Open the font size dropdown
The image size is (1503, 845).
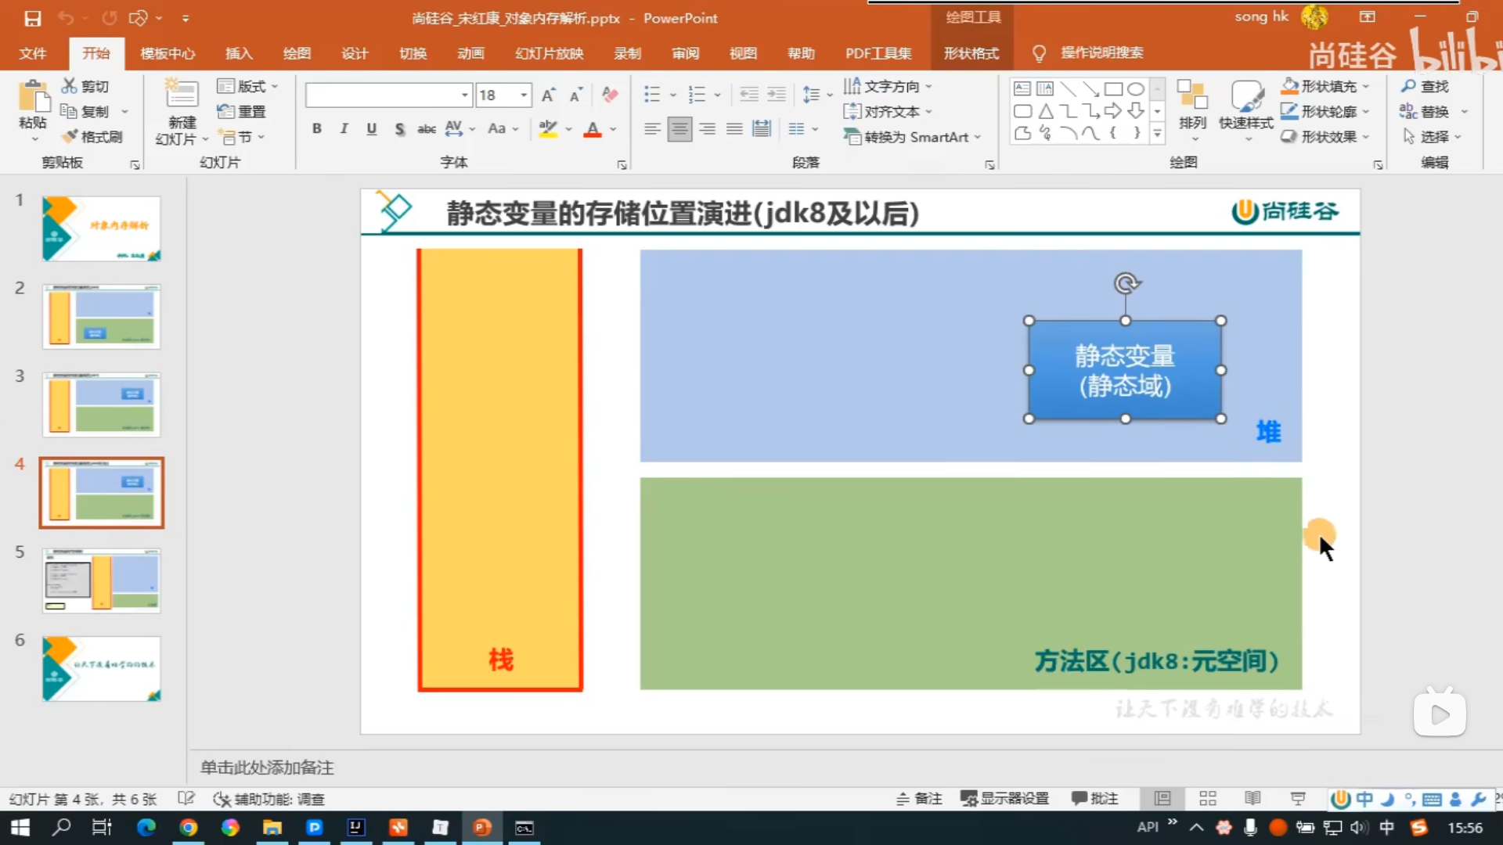coord(524,95)
